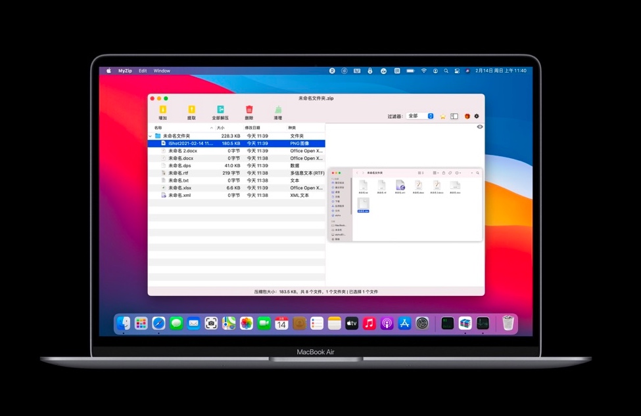Screen dimensions: 641x416
Task: Click the 清理 (Clean) broom icon
Action: tap(277, 110)
